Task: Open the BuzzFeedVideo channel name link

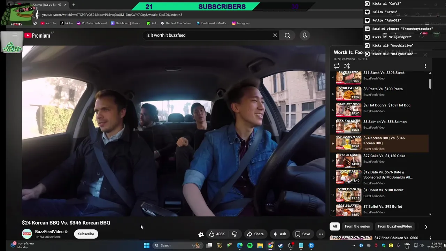Action: tap(49, 231)
